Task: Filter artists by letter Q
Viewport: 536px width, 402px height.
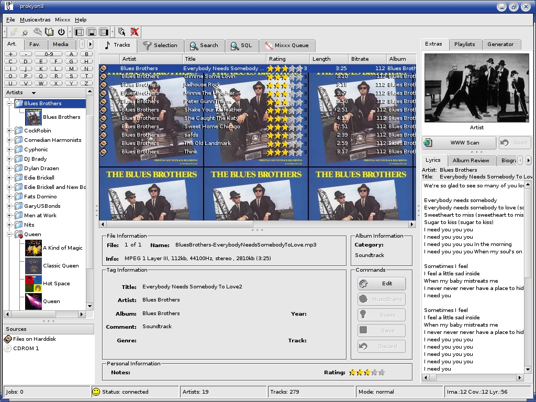Action: [x=41, y=76]
